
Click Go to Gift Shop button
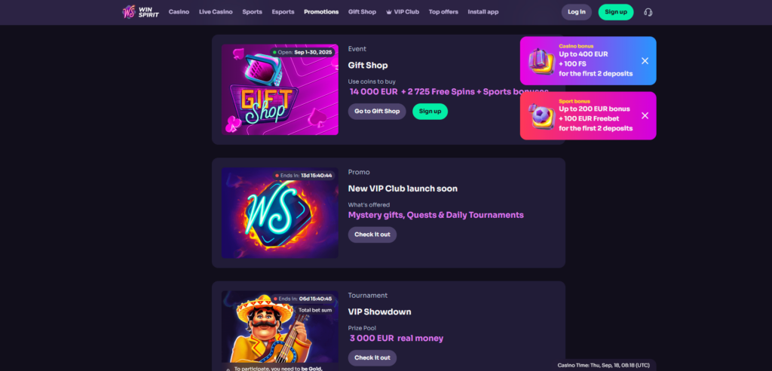pos(377,112)
